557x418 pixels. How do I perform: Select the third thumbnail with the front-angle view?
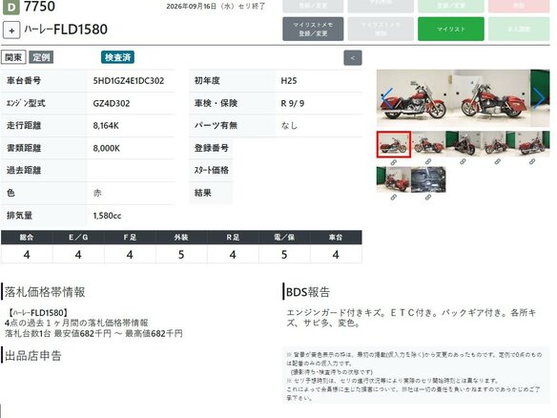click(463, 144)
